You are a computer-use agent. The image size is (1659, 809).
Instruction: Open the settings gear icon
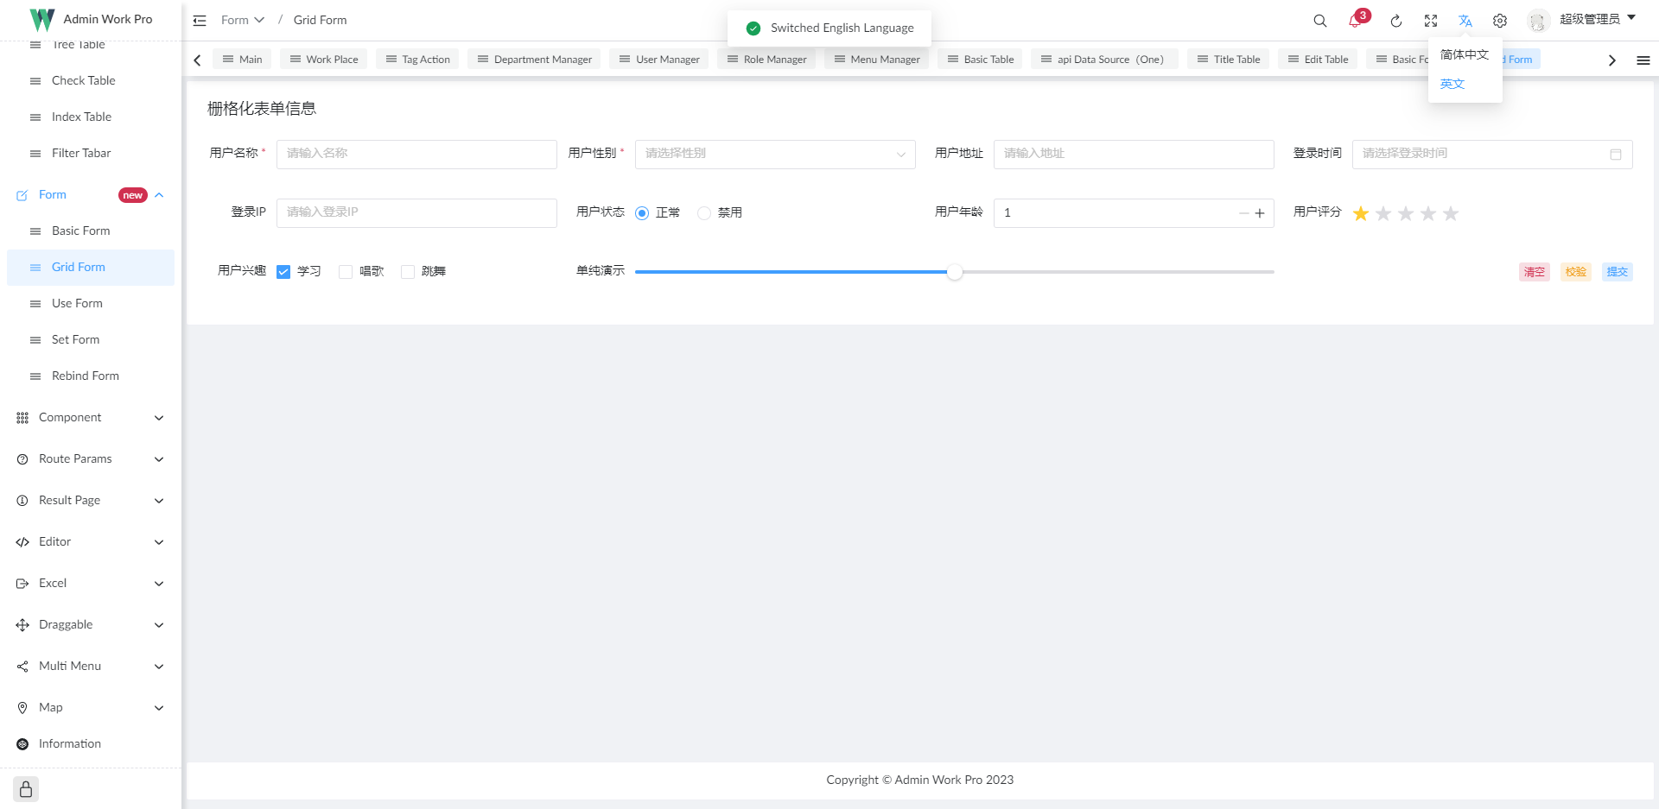click(x=1501, y=20)
